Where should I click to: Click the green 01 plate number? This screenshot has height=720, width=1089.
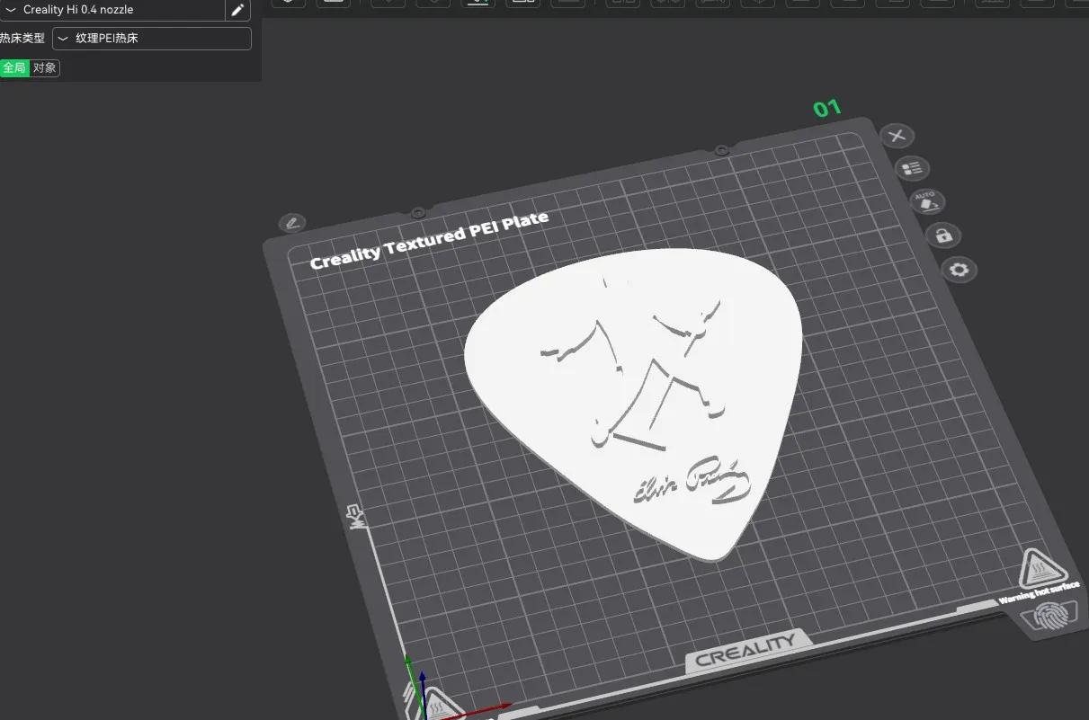point(826,109)
